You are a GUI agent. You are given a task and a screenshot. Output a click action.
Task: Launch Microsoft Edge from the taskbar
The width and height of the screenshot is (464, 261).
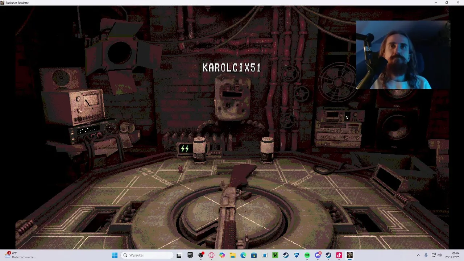pyautogui.click(x=243, y=255)
